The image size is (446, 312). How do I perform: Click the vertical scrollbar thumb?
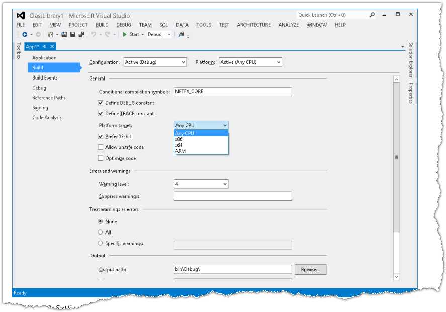[397, 157]
